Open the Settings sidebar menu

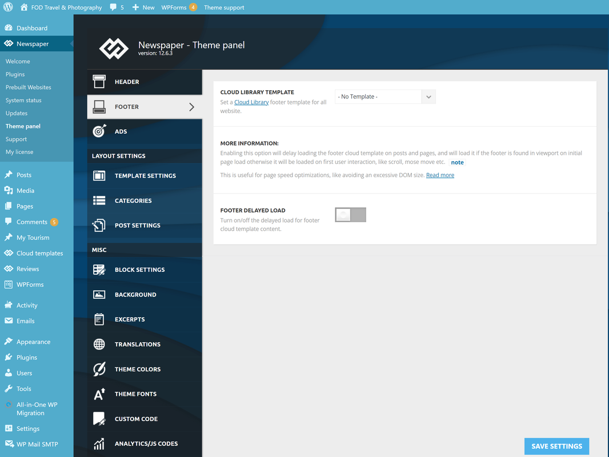pos(37,428)
